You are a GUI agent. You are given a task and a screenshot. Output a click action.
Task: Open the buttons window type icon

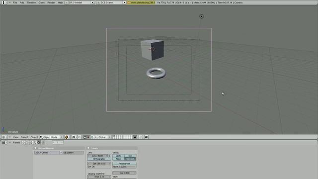pos(3,143)
